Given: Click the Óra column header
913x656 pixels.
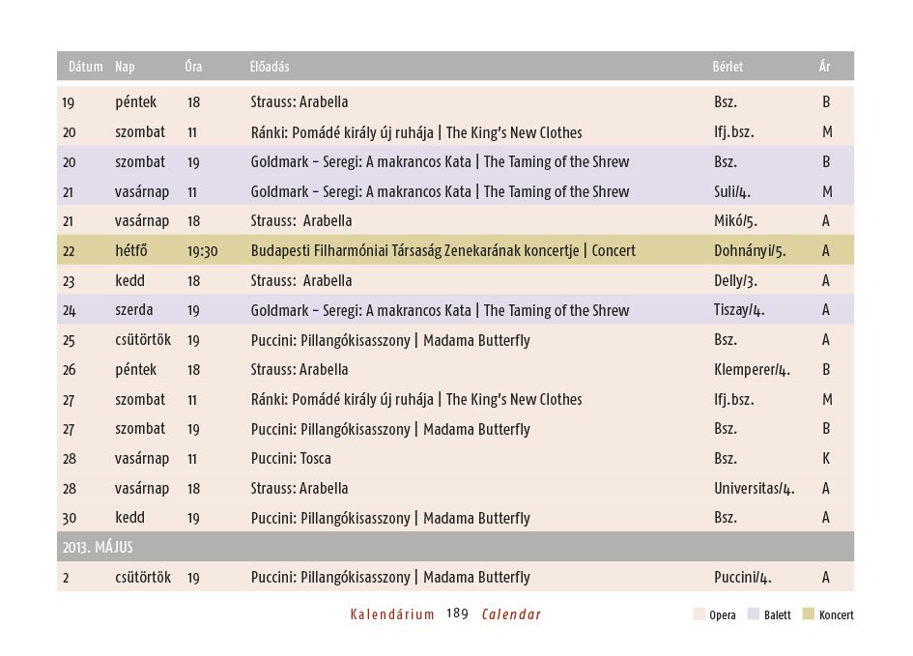Looking at the screenshot, I should [x=193, y=67].
